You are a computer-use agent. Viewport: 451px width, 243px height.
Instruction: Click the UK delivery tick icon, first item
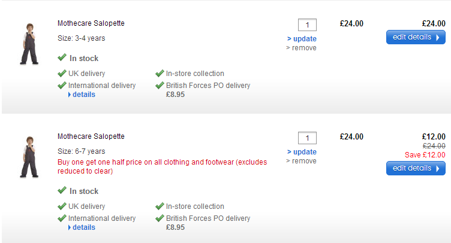point(62,74)
